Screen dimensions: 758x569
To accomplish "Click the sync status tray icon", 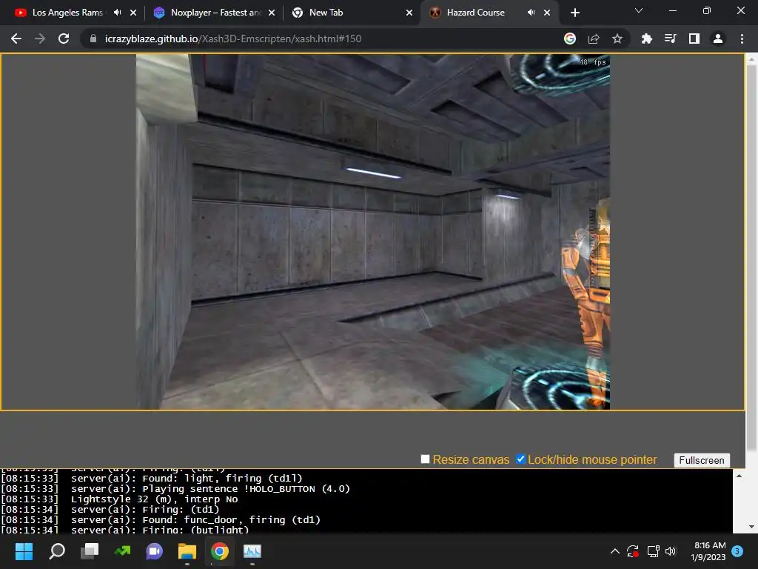I will (x=633, y=551).
